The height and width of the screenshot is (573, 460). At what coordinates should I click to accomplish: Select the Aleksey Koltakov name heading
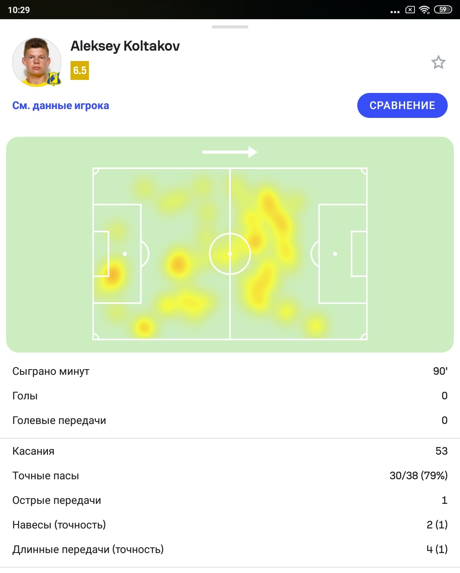coord(125,46)
